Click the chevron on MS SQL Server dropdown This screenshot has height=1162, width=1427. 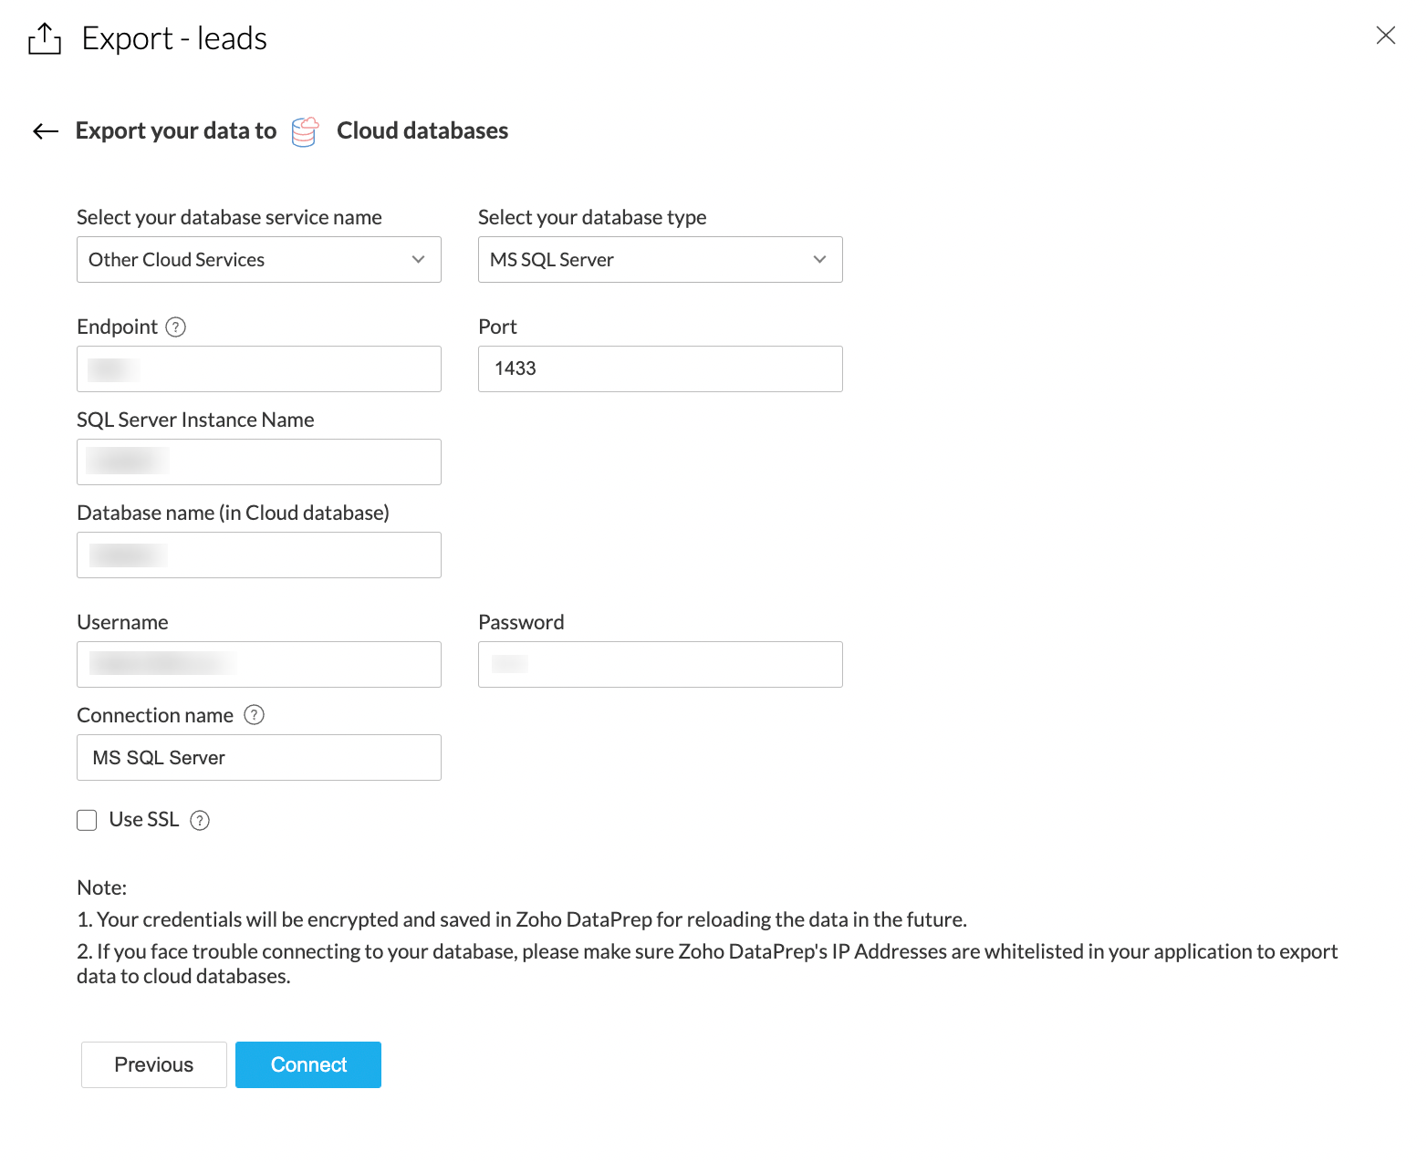819,260
